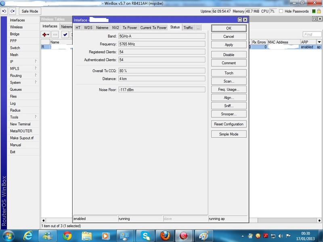The image size is (323, 242).
Task: Open the Log menu item
Action: tap(13, 103)
